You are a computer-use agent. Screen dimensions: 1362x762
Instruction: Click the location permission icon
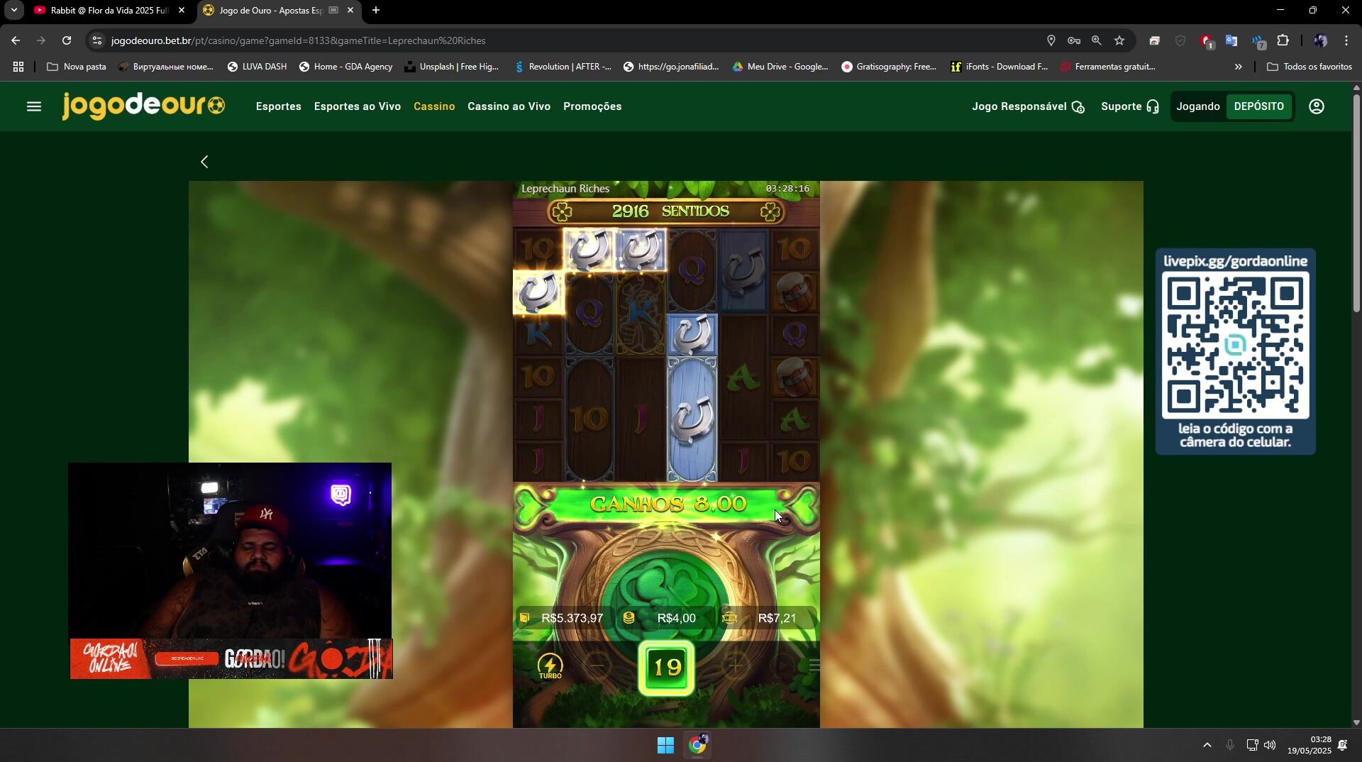pos(1051,40)
